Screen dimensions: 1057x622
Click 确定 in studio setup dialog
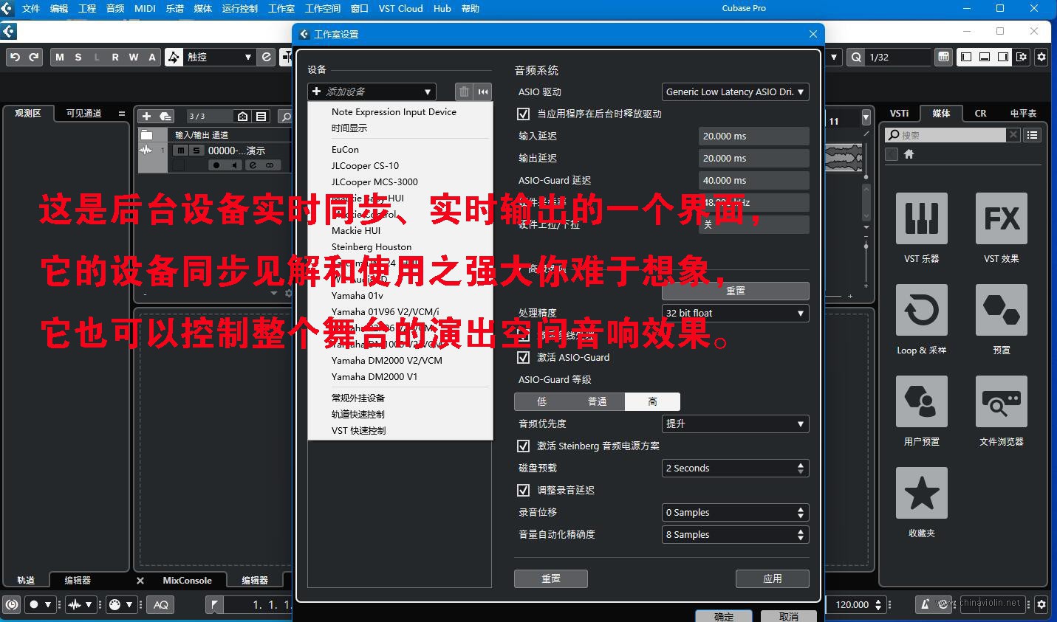[724, 616]
